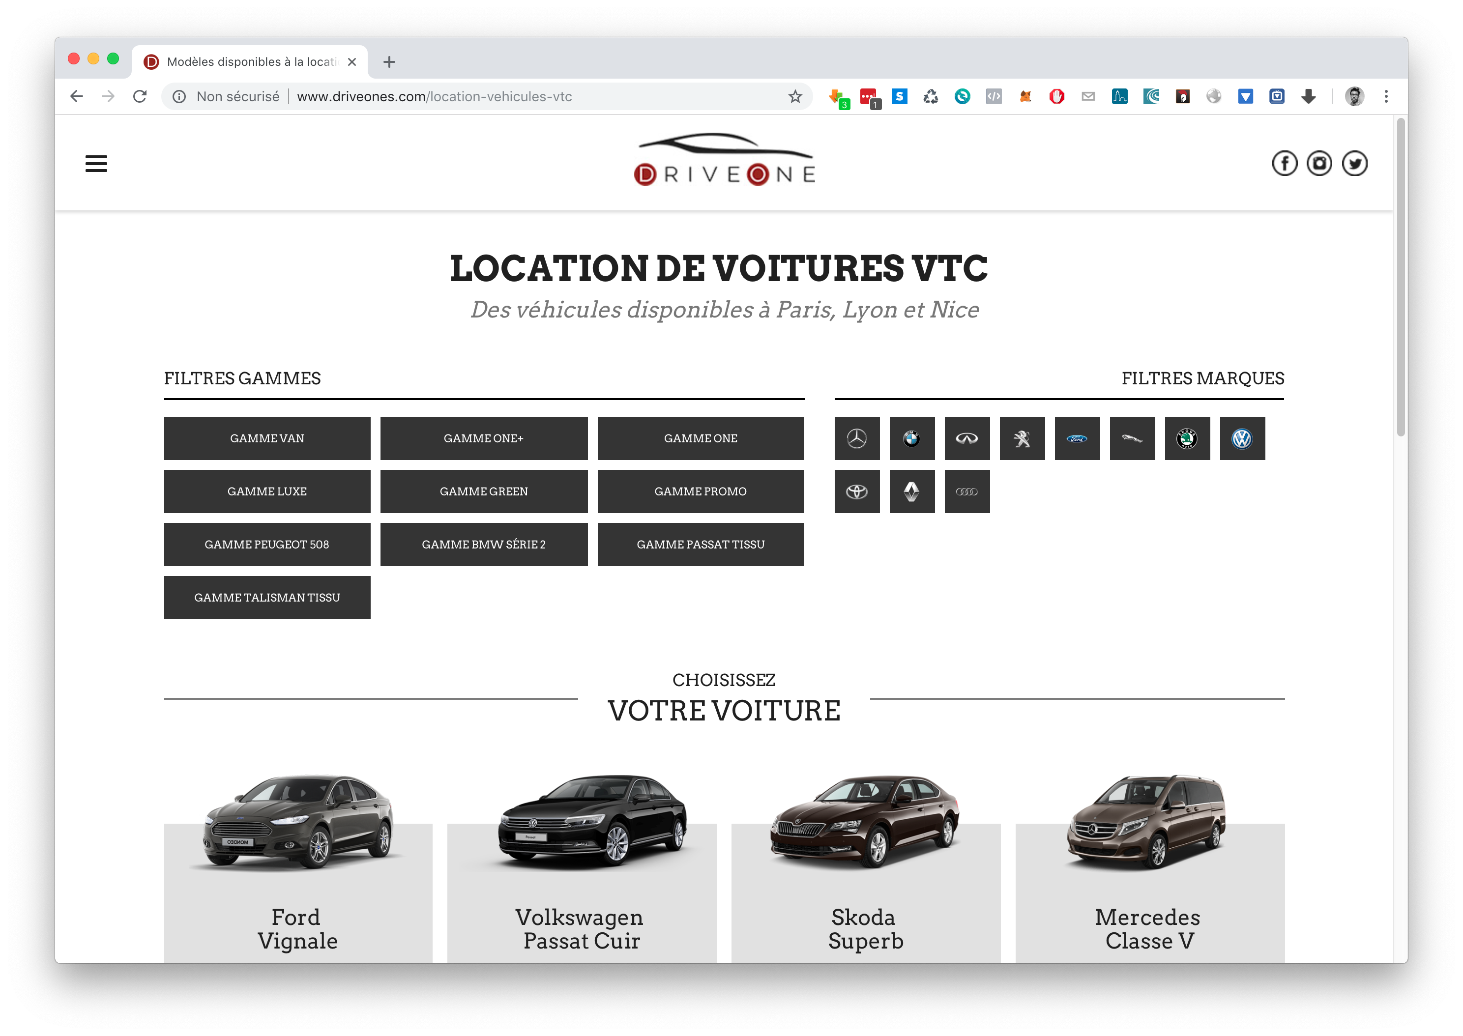This screenshot has height=1036, width=1463.
Task: Filter vehicles by Jaguar brand logo
Action: click(1132, 438)
